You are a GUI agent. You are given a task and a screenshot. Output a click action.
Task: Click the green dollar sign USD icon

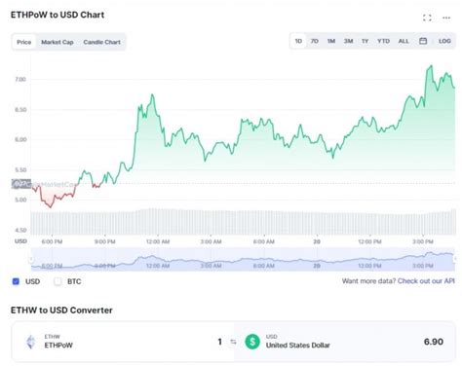point(252,342)
